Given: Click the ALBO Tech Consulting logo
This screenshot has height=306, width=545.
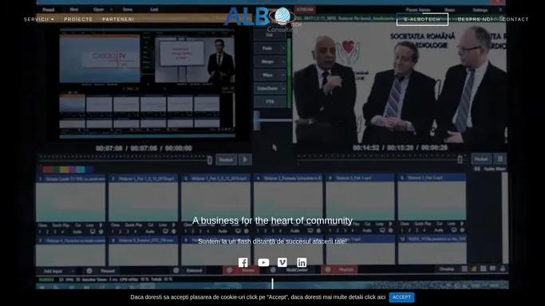Looking at the screenshot, I should 263,19.
